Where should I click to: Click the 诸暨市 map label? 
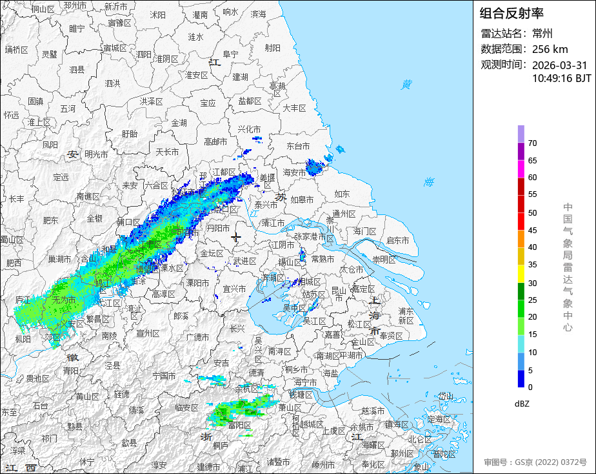click(278, 462)
